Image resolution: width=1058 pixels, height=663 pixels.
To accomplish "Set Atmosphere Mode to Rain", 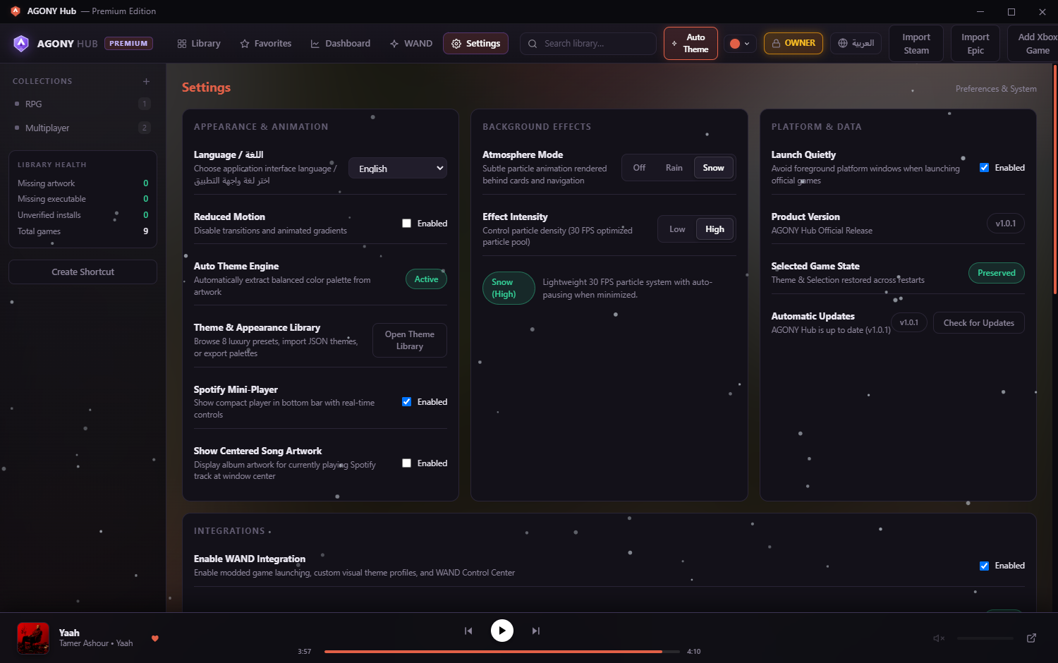I will click(674, 168).
